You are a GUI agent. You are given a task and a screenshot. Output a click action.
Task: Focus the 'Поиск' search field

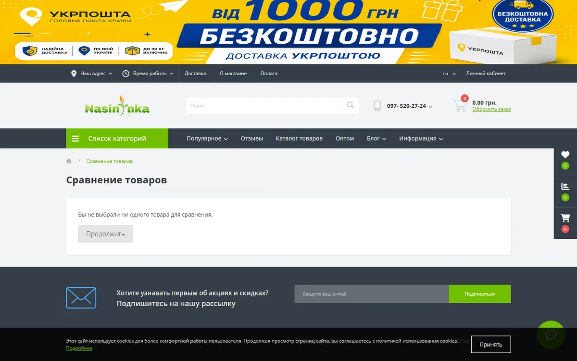pos(264,105)
